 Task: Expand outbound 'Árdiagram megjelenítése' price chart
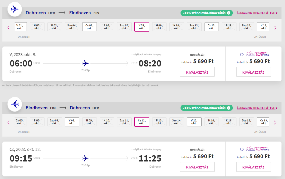[x=257, y=13]
